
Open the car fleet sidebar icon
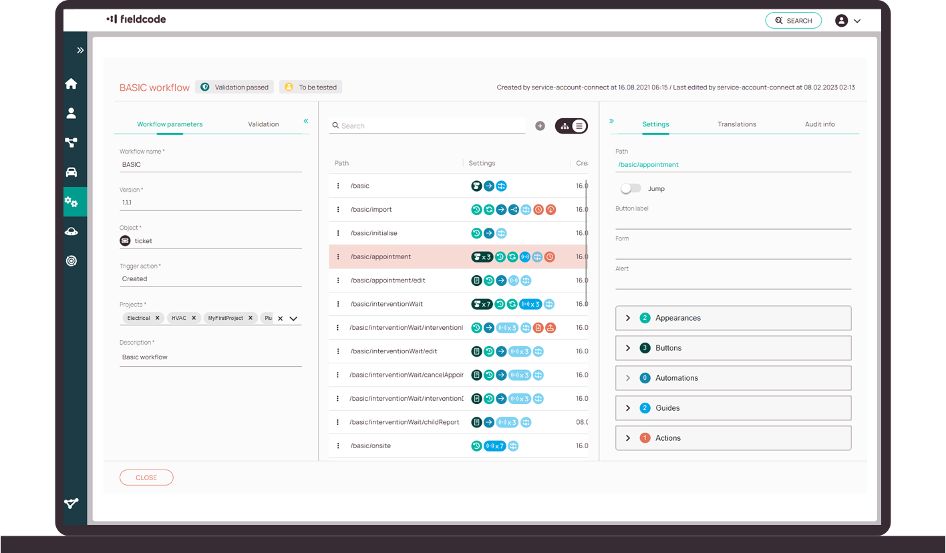click(71, 172)
